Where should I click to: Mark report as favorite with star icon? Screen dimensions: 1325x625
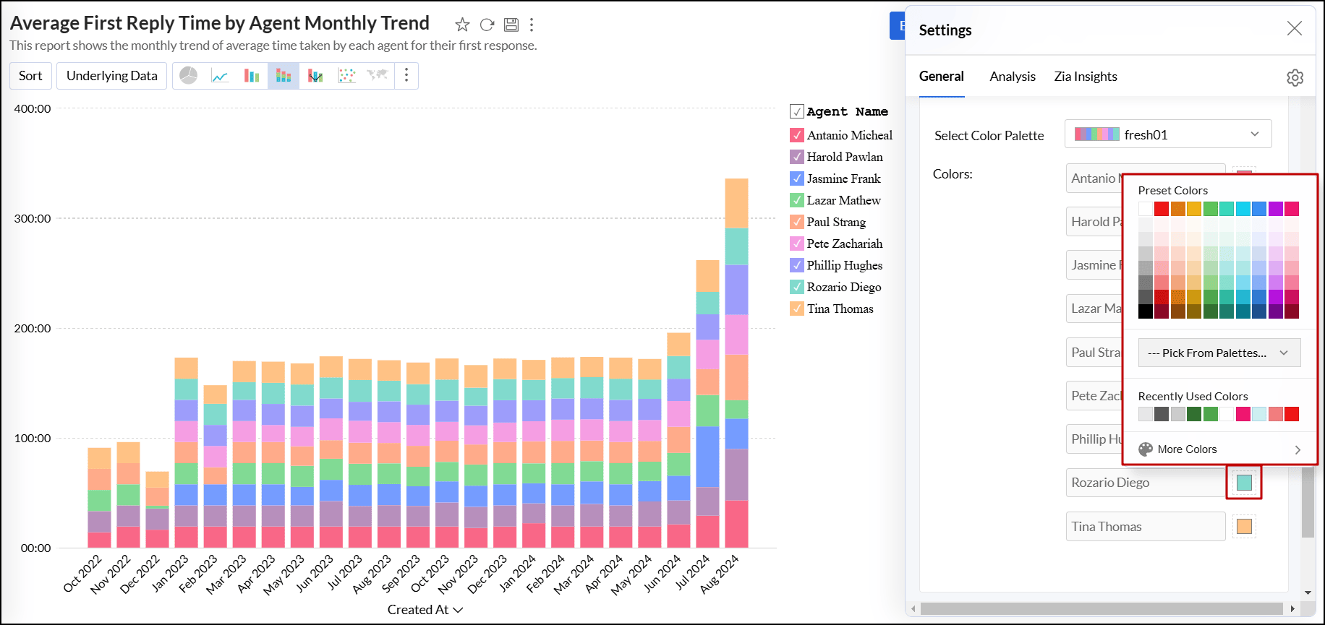462,25
